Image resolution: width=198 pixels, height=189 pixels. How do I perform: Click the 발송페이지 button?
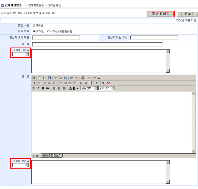coord(161,14)
